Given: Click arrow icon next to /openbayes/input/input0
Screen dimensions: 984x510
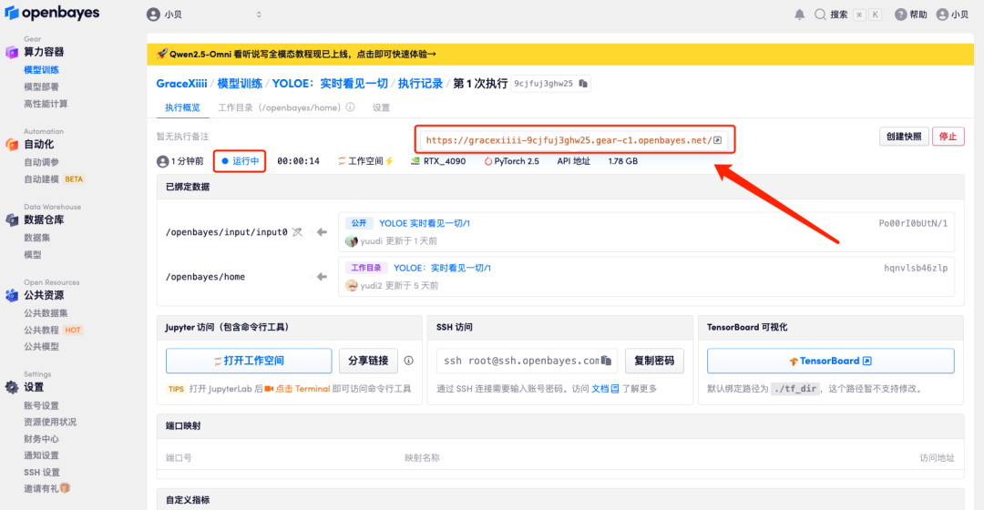Looking at the screenshot, I should (322, 232).
